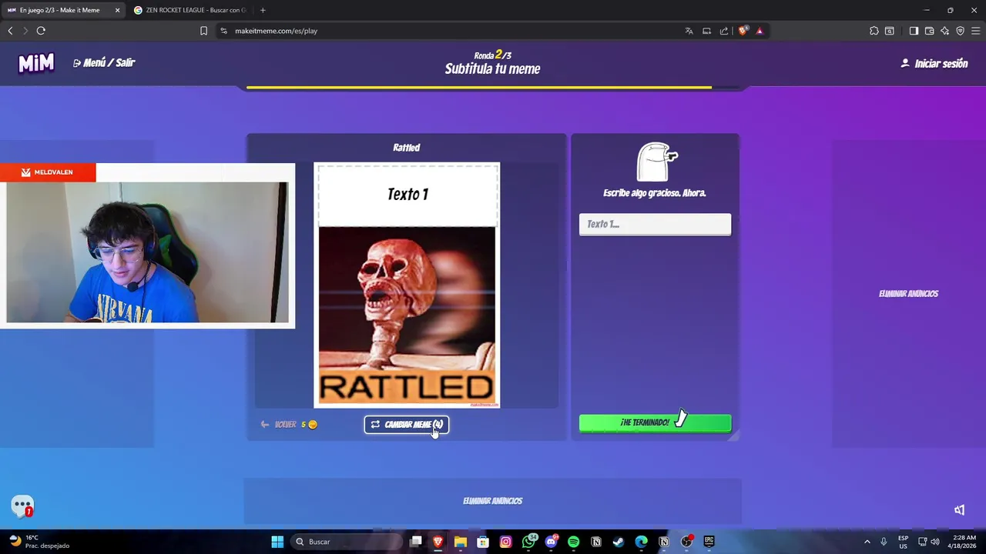The width and height of the screenshot is (986, 554).
Task: Open Brave Wallet icon
Action: 929,31
